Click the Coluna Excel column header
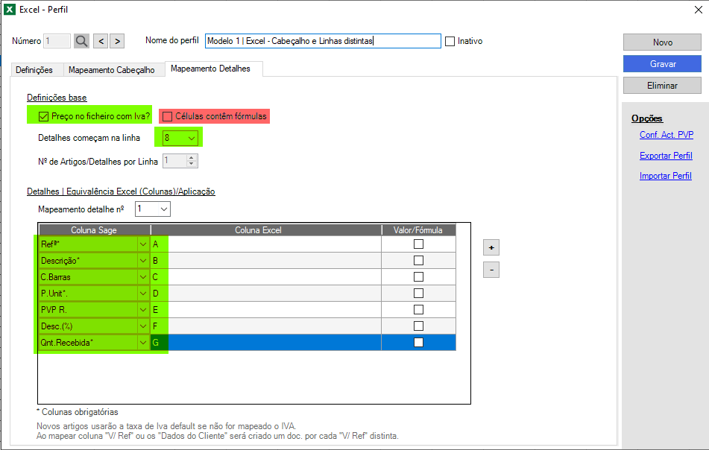The image size is (709, 450). 266,230
